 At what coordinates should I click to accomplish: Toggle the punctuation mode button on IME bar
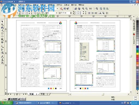(x=22, y=99)
